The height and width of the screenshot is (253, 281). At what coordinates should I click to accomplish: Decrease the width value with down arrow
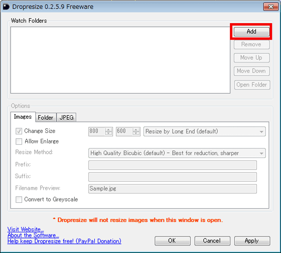click(x=108, y=133)
